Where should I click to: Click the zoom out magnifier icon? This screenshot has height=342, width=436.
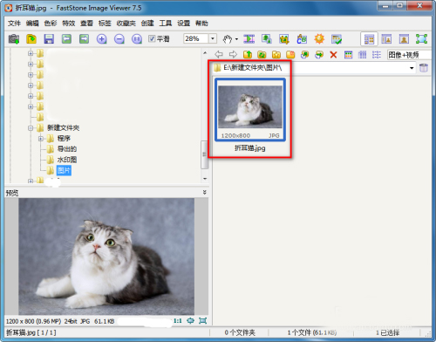pos(119,38)
